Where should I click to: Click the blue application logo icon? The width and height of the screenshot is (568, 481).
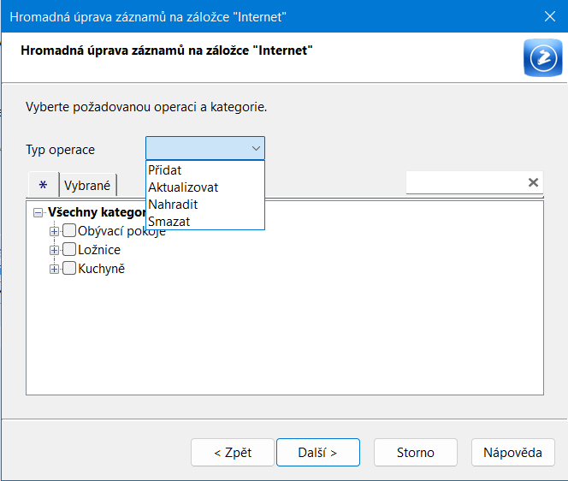click(x=541, y=58)
